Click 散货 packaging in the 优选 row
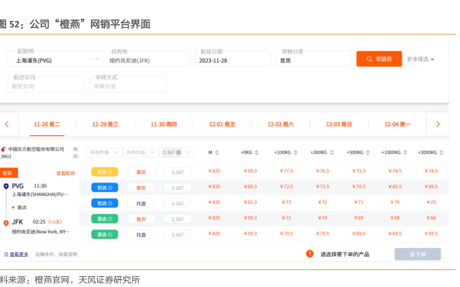460x287 pixels. pos(141,172)
